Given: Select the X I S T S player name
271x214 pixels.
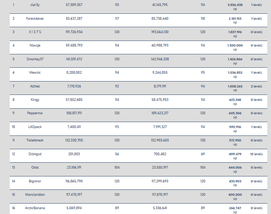Looking at the screenshot, I should [35, 32].
